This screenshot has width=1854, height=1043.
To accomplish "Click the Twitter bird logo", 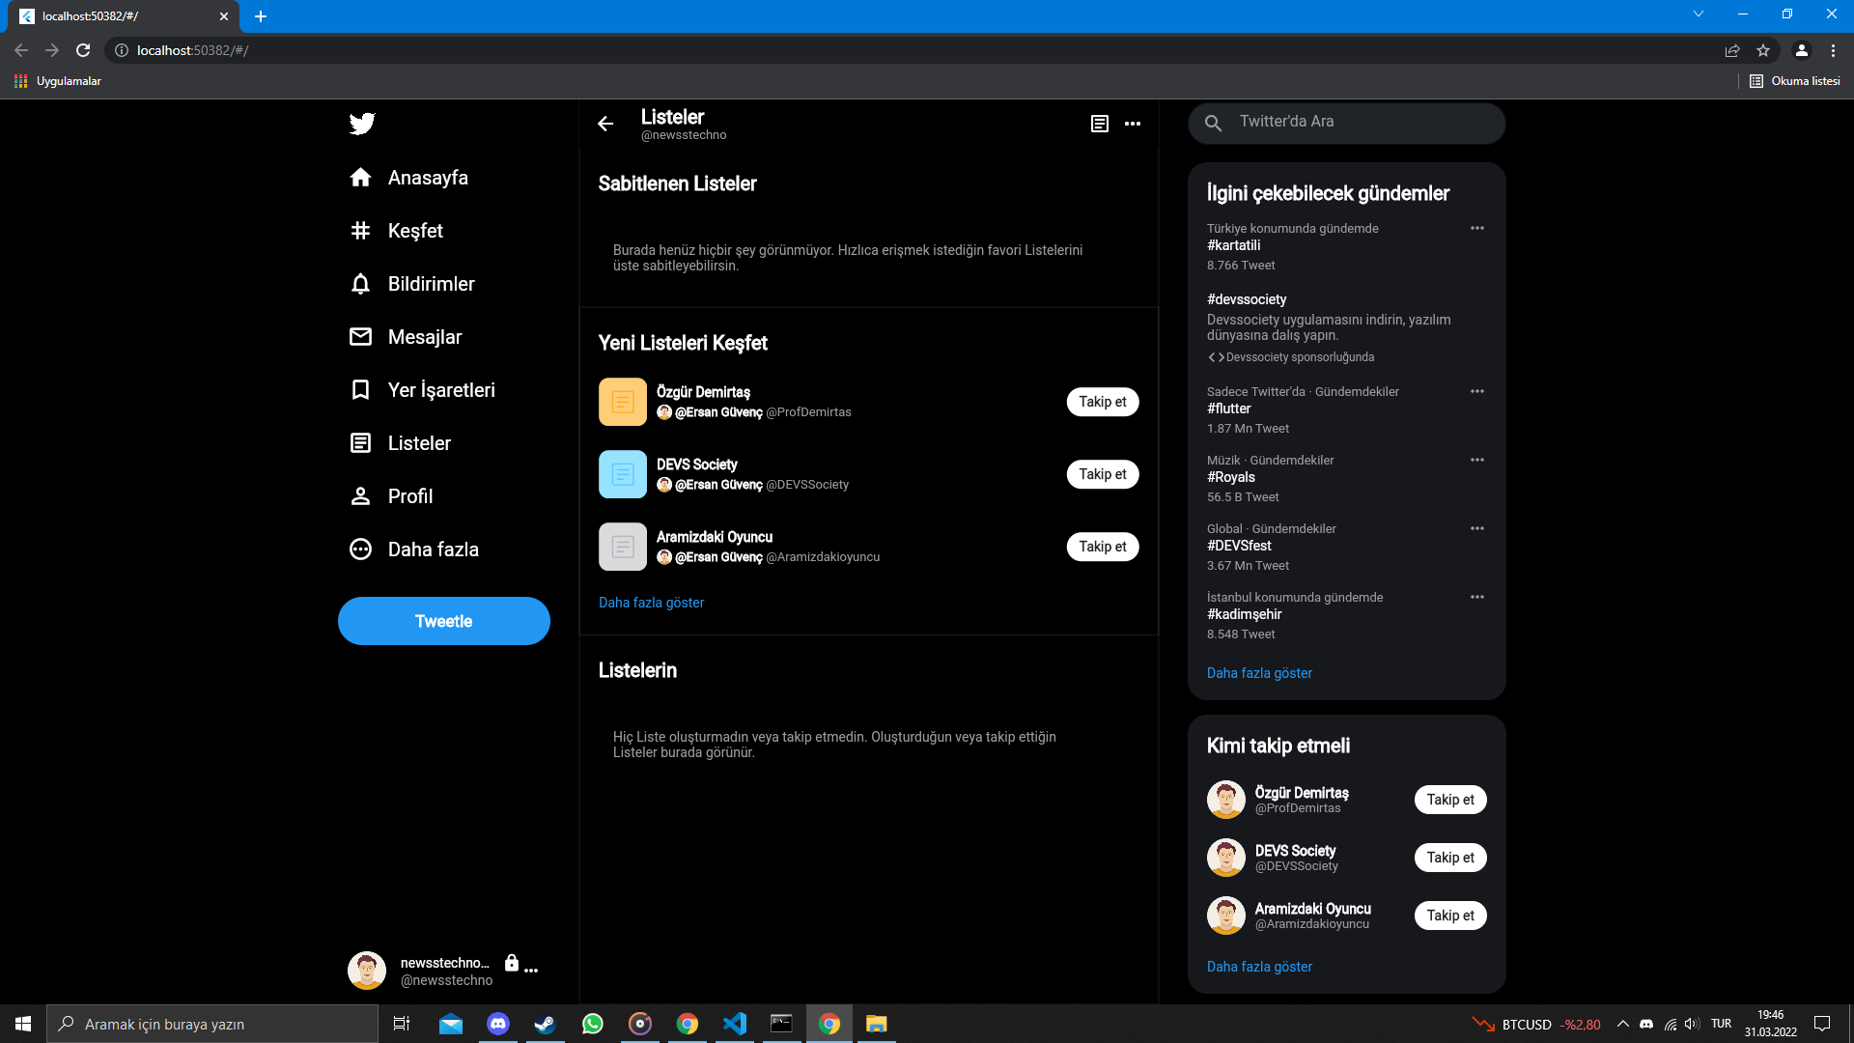I will [362, 124].
